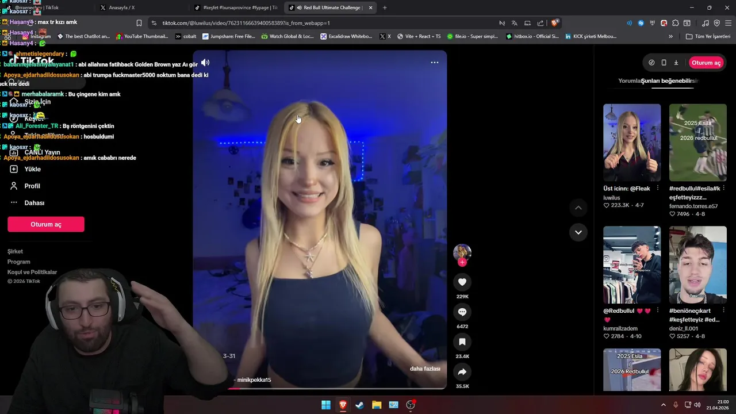The height and width of the screenshot is (414, 736).
Task: Open the Brave VPN shield icon
Action: click(716, 23)
